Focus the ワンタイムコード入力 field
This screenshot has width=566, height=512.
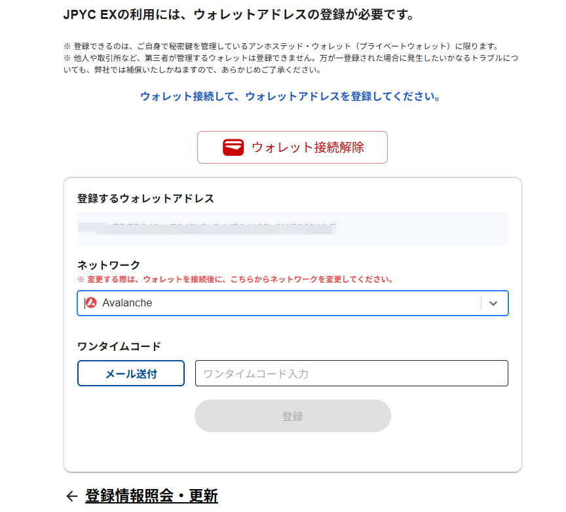point(351,374)
